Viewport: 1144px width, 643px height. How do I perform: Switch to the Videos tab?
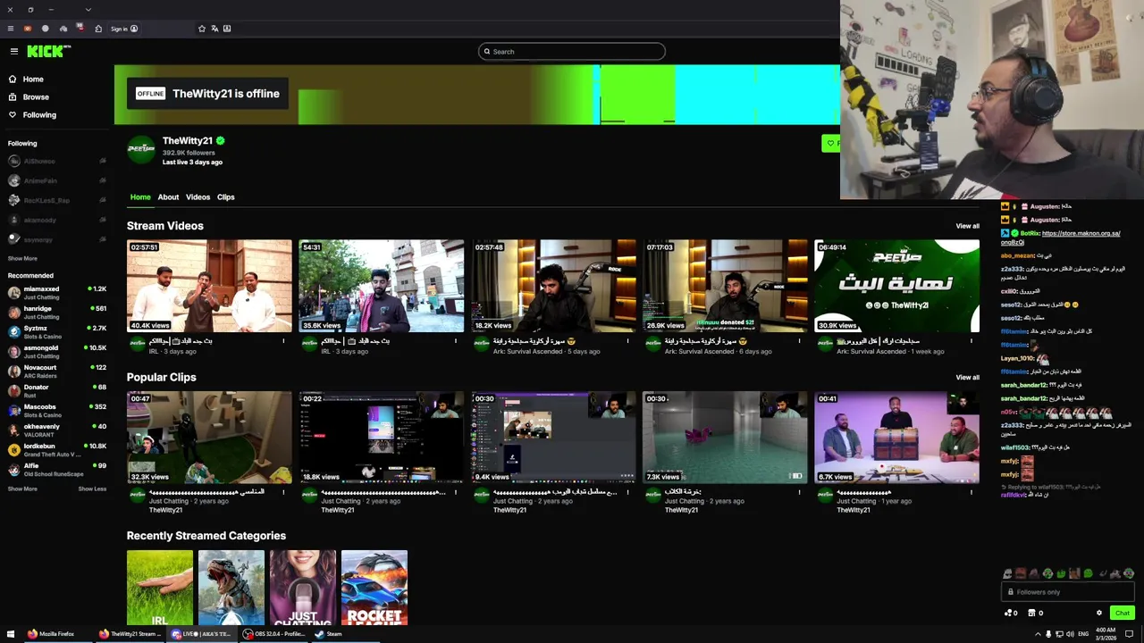[198, 197]
